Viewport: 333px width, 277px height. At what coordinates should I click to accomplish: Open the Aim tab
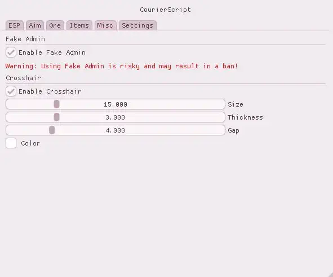[x=35, y=25]
